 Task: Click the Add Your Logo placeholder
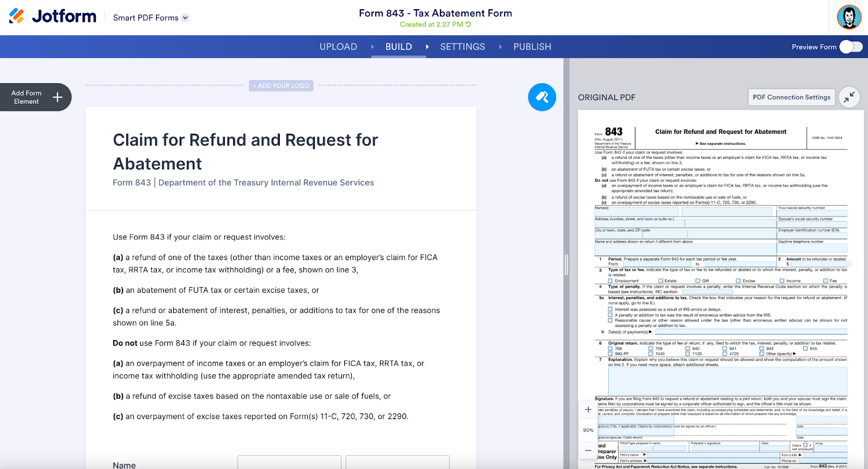pos(281,85)
